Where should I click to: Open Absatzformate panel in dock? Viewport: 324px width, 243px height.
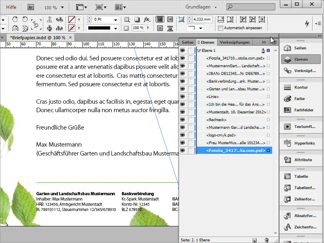(x=300, y=216)
